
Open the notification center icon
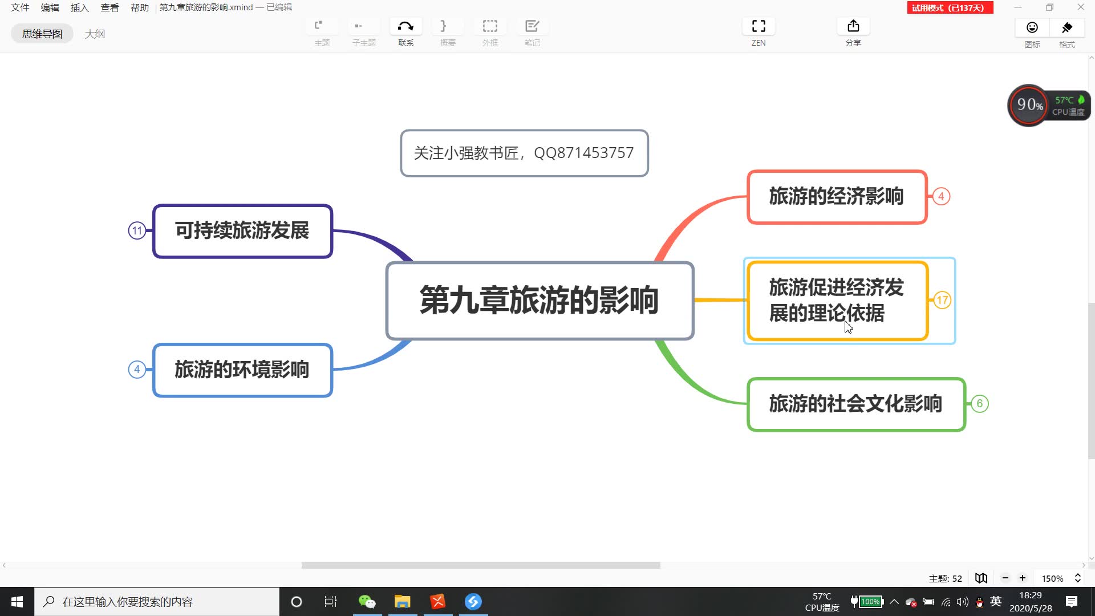(x=1072, y=602)
